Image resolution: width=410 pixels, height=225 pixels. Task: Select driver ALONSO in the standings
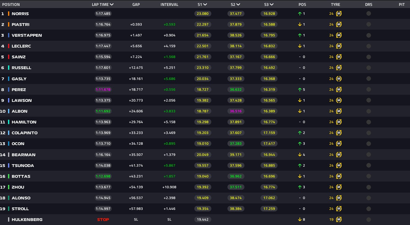[x=21, y=198]
